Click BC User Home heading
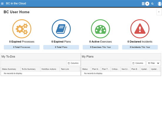 pyautogui.click(x=16, y=12)
